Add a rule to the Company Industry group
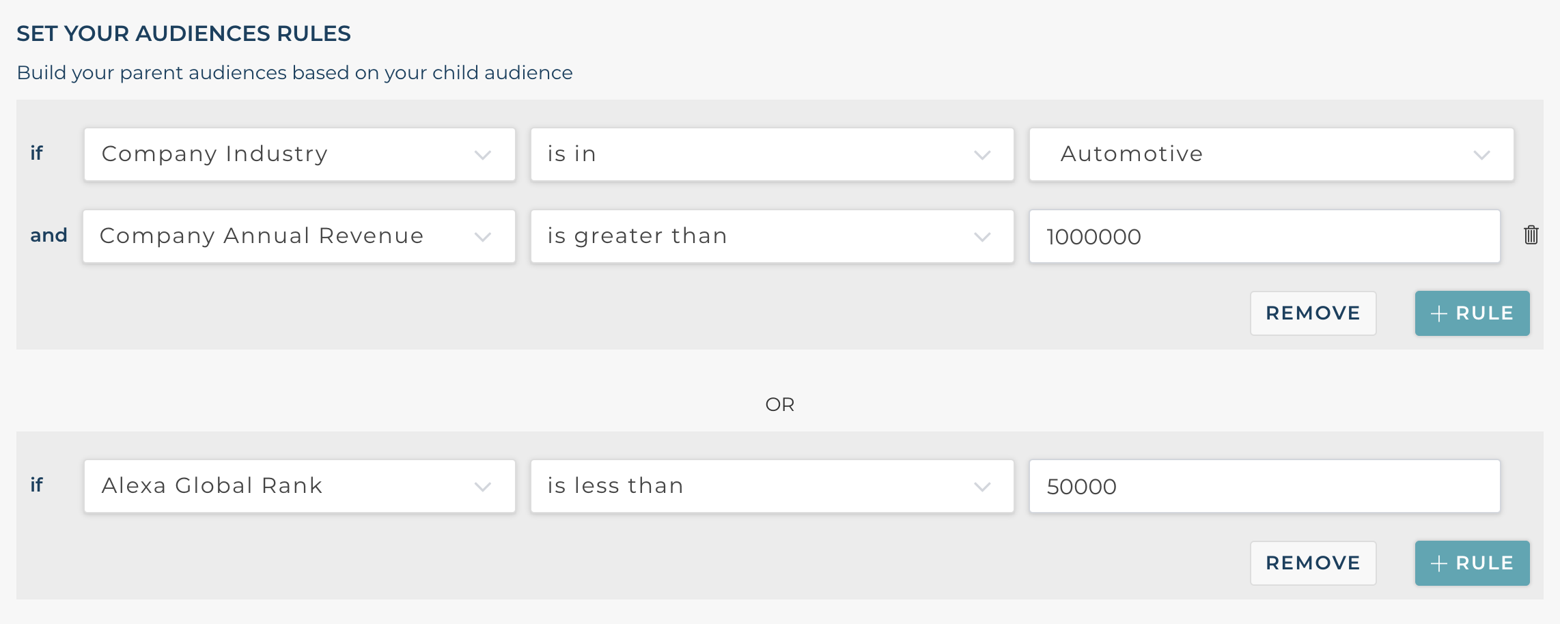The width and height of the screenshot is (1560, 624). pos(1472,313)
